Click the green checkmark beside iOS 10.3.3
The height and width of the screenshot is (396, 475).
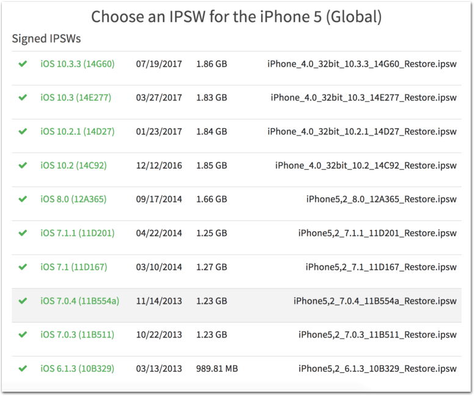(23, 64)
